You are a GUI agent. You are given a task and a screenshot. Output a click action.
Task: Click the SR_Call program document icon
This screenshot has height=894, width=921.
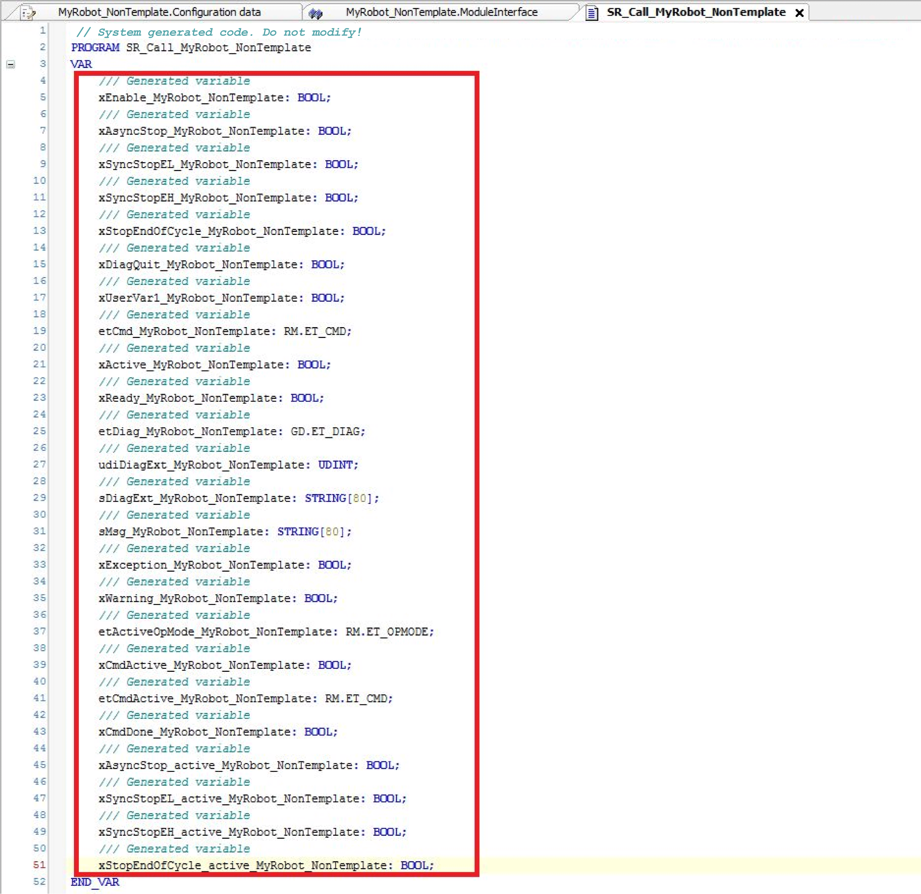[592, 13]
